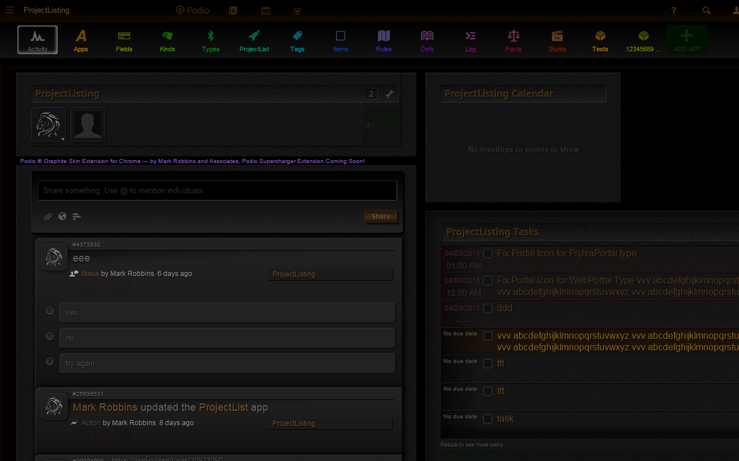Click the Action link under the update post

(91, 423)
